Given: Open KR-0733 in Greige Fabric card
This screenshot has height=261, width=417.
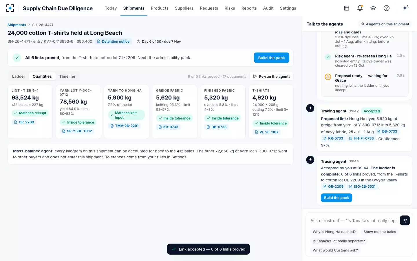Looking at the screenshot, I should click(x=168, y=127).
